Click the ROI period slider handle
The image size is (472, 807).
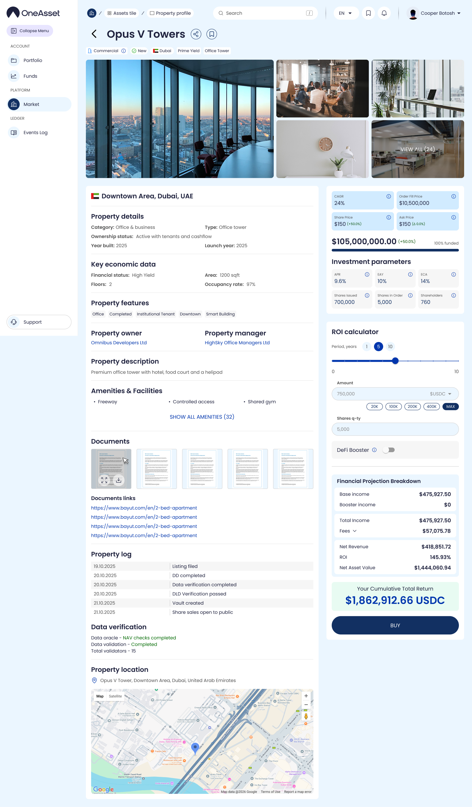[x=395, y=361]
